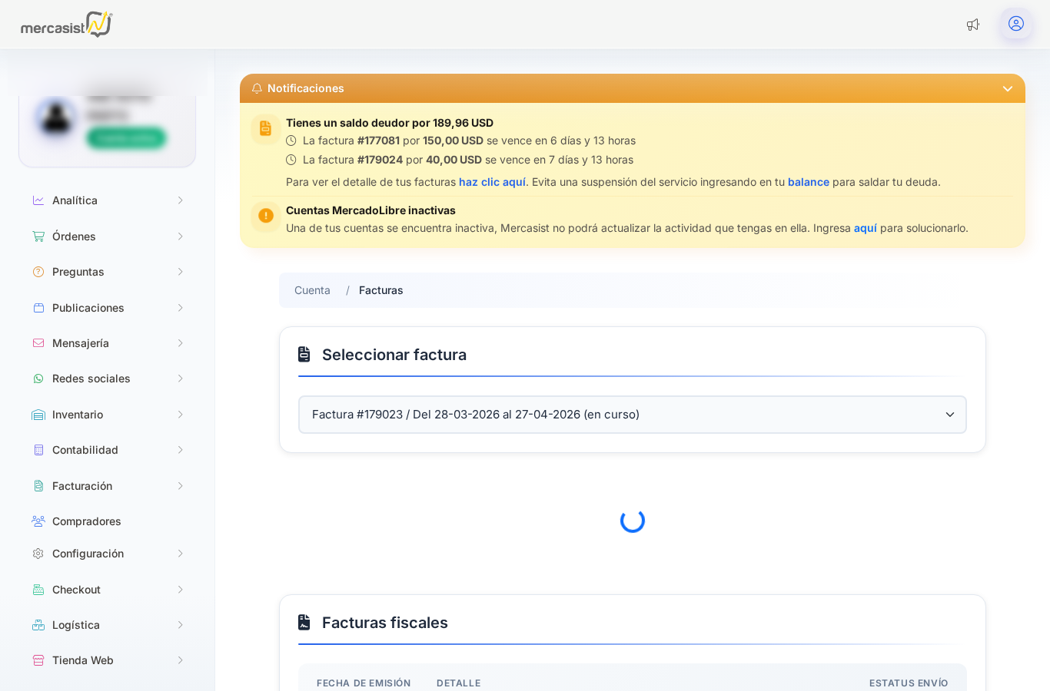Screen dimensions: 1050x691
Task: Click the Configuración gear icon
Action: pyautogui.click(x=38, y=554)
